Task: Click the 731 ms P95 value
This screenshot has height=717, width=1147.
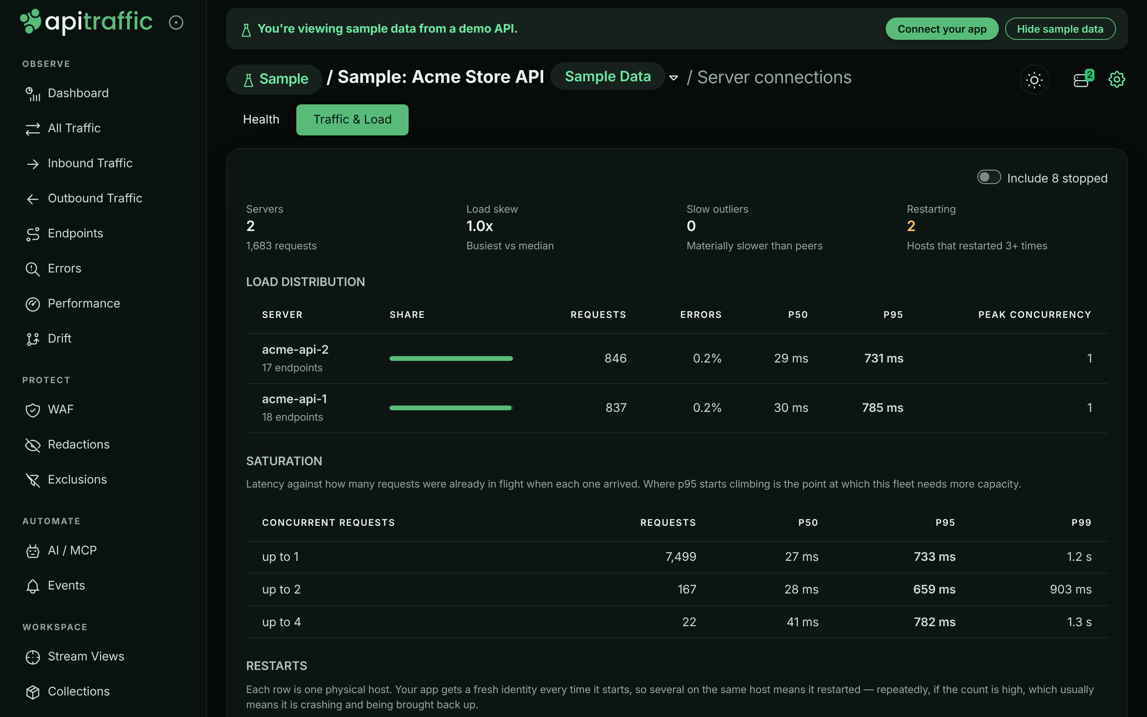Action: [883, 358]
